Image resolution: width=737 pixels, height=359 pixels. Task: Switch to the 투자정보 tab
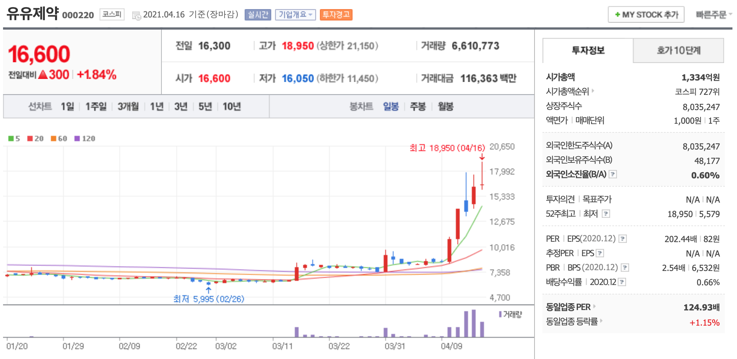click(x=588, y=50)
